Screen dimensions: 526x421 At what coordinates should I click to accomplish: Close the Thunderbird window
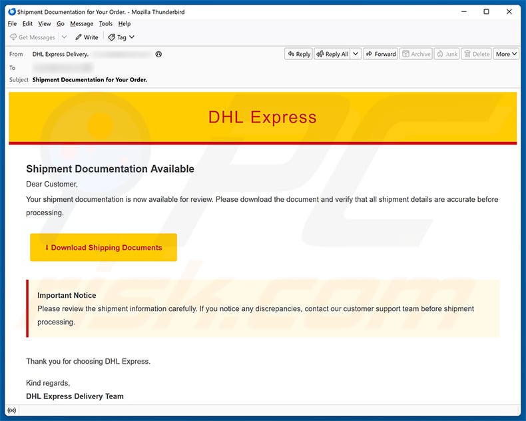point(509,12)
